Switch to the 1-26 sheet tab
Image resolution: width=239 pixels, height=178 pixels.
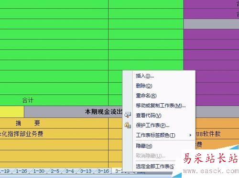click(x=22, y=171)
